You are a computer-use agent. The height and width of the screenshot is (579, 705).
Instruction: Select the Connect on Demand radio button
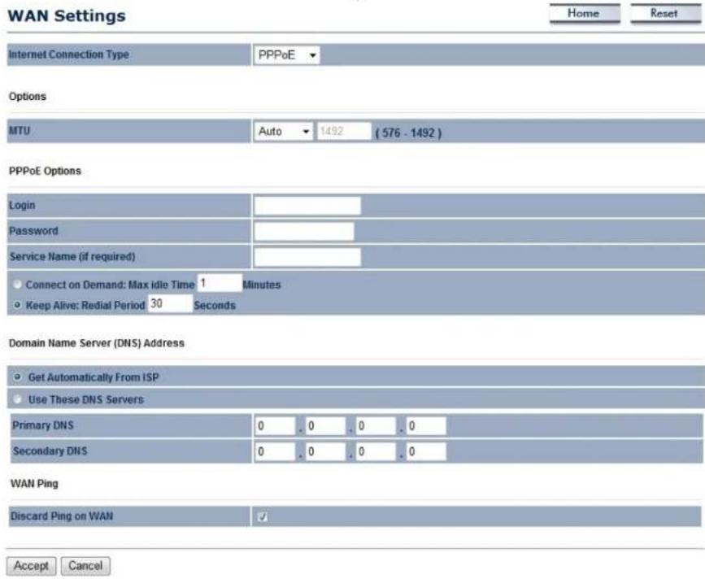(x=17, y=285)
